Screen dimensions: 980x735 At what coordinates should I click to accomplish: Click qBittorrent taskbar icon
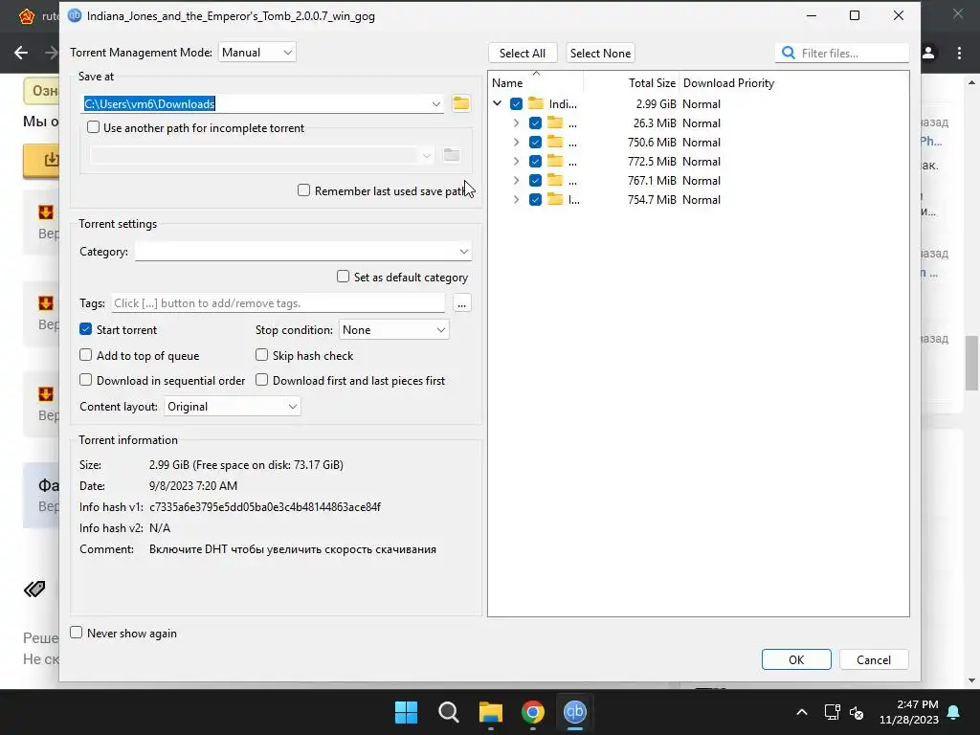click(x=575, y=712)
